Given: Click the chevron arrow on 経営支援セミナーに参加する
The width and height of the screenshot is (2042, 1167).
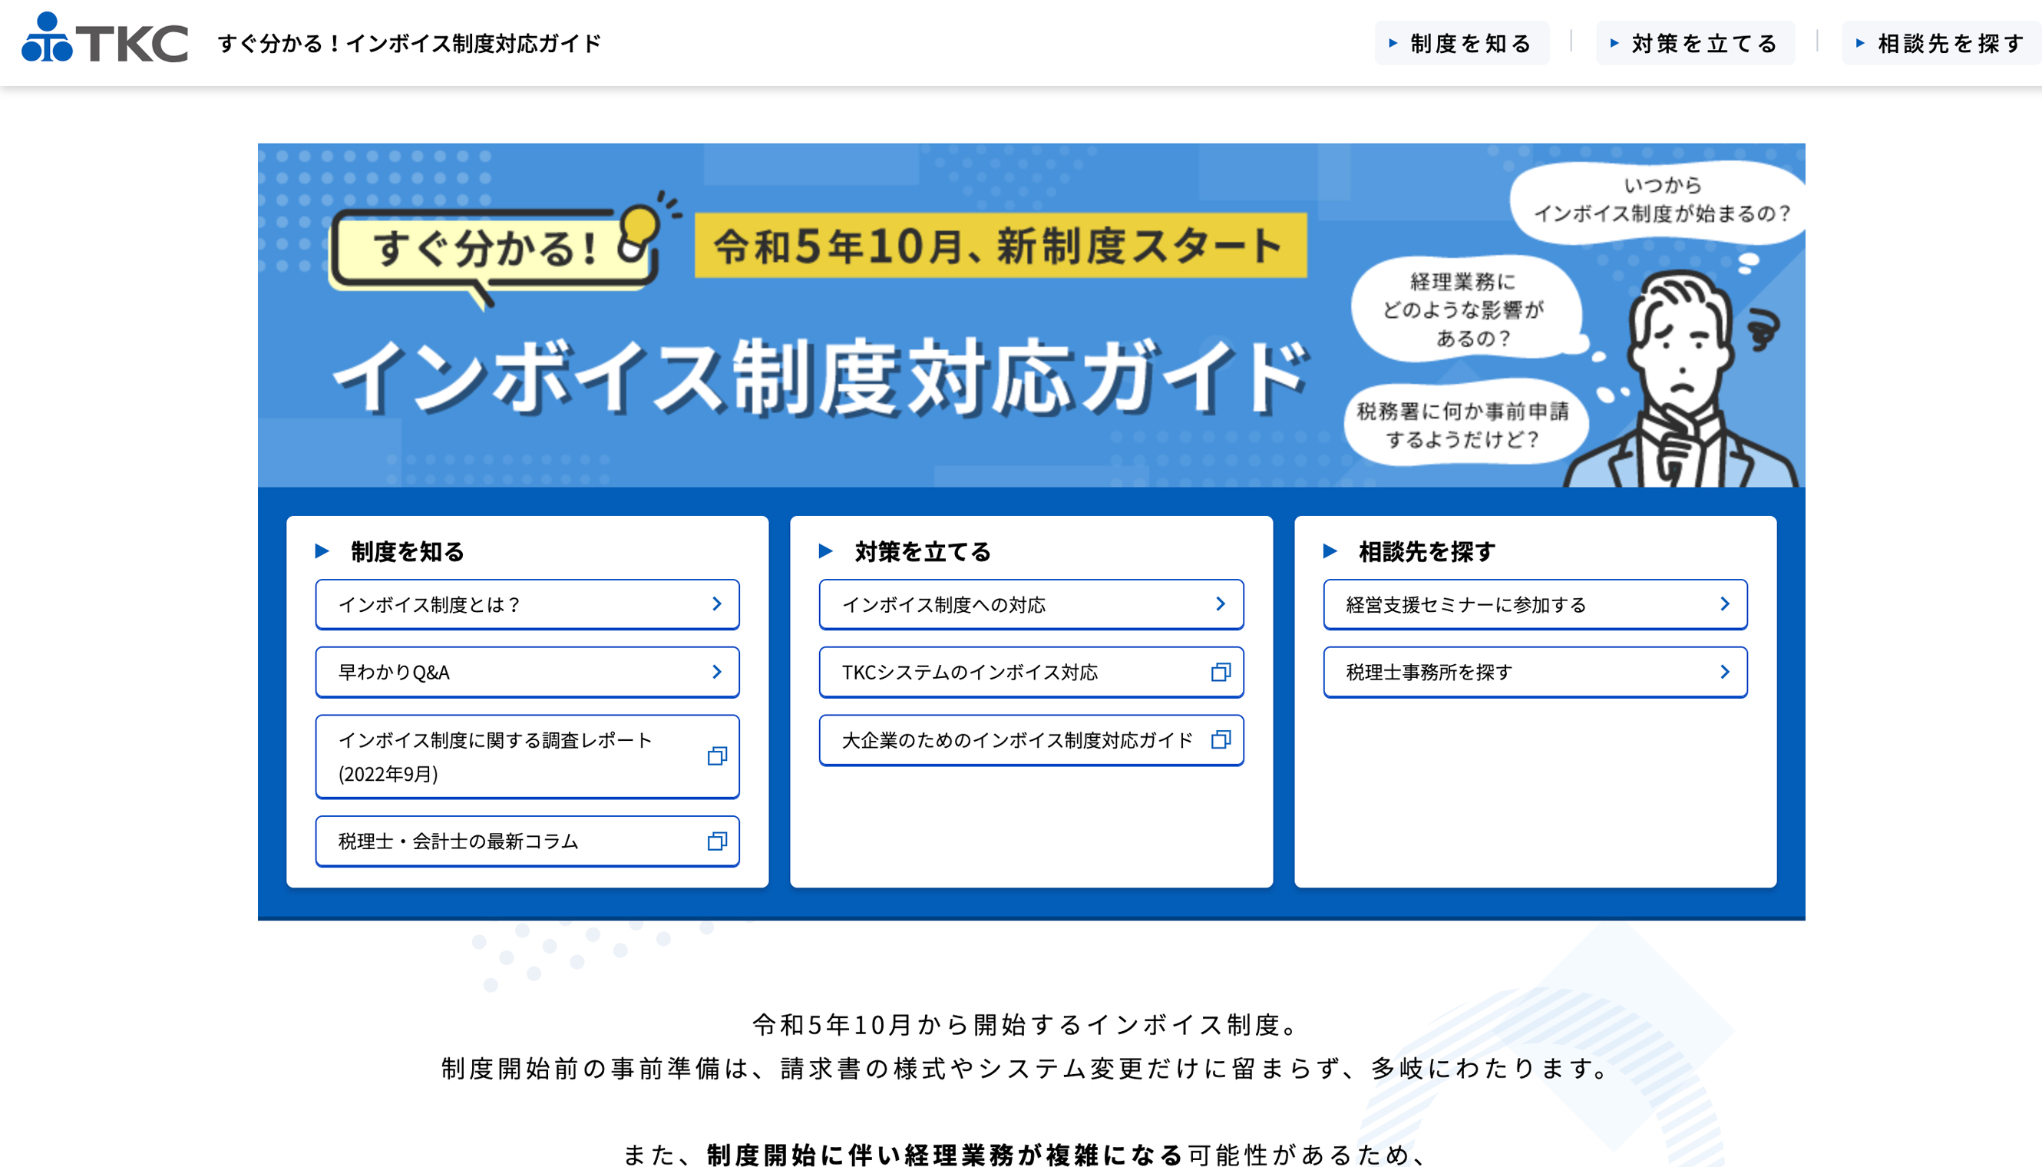Looking at the screenshot, I should coord(1726,604).
